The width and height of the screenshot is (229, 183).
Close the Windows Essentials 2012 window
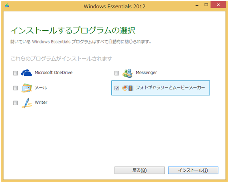click(218, 5)
